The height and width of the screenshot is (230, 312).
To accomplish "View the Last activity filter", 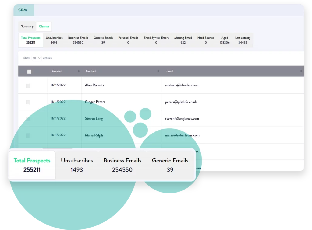I will (243, 40).
